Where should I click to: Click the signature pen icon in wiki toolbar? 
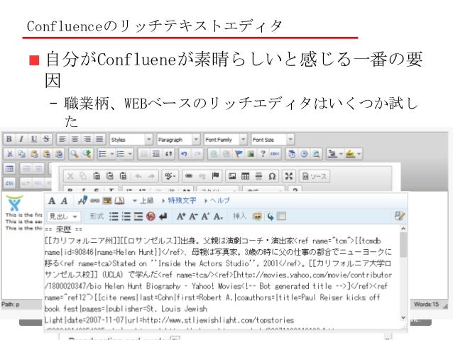click(82, 200)
